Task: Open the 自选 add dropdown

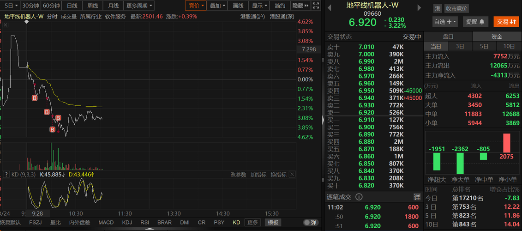Action: [x=445, y=22]
